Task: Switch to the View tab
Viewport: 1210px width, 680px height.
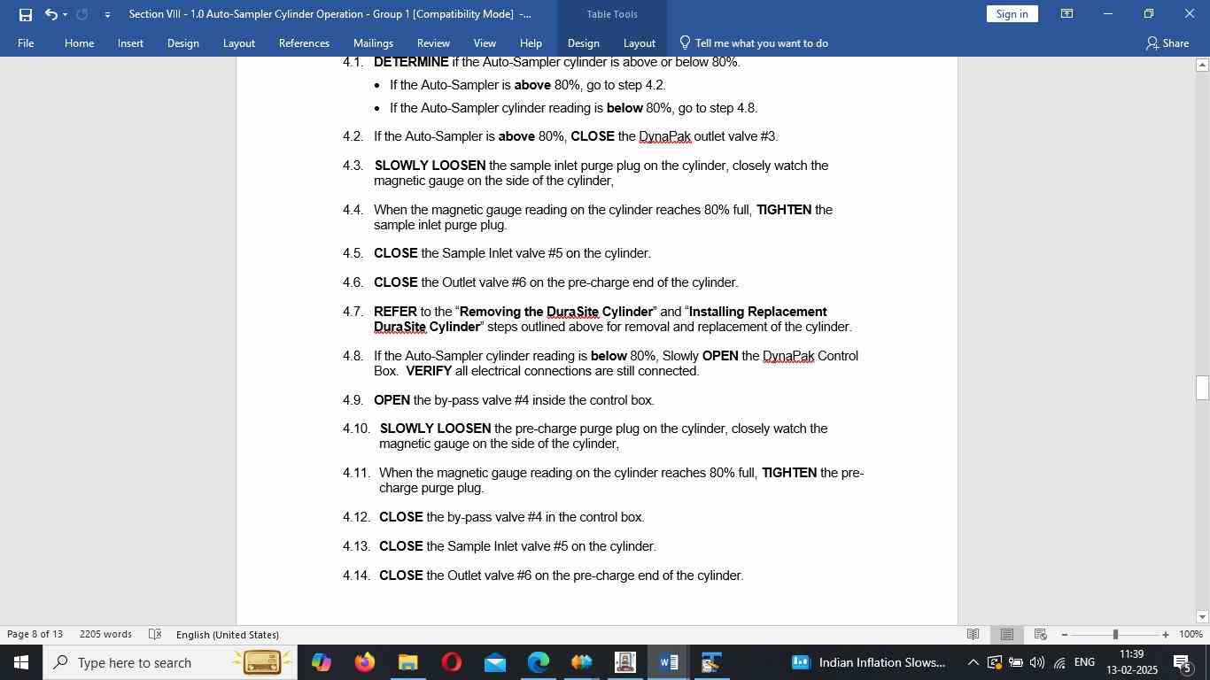Action: click(485, 42)
